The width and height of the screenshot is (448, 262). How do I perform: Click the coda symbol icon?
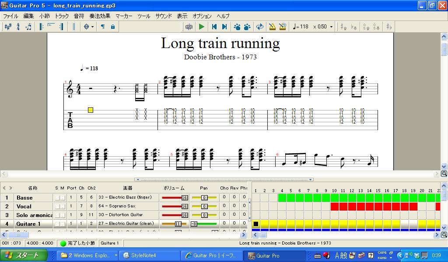pyautogui.click(x=86, y=27)
